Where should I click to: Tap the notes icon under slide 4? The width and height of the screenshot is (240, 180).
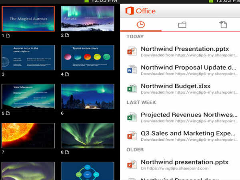tap(67, 74)
